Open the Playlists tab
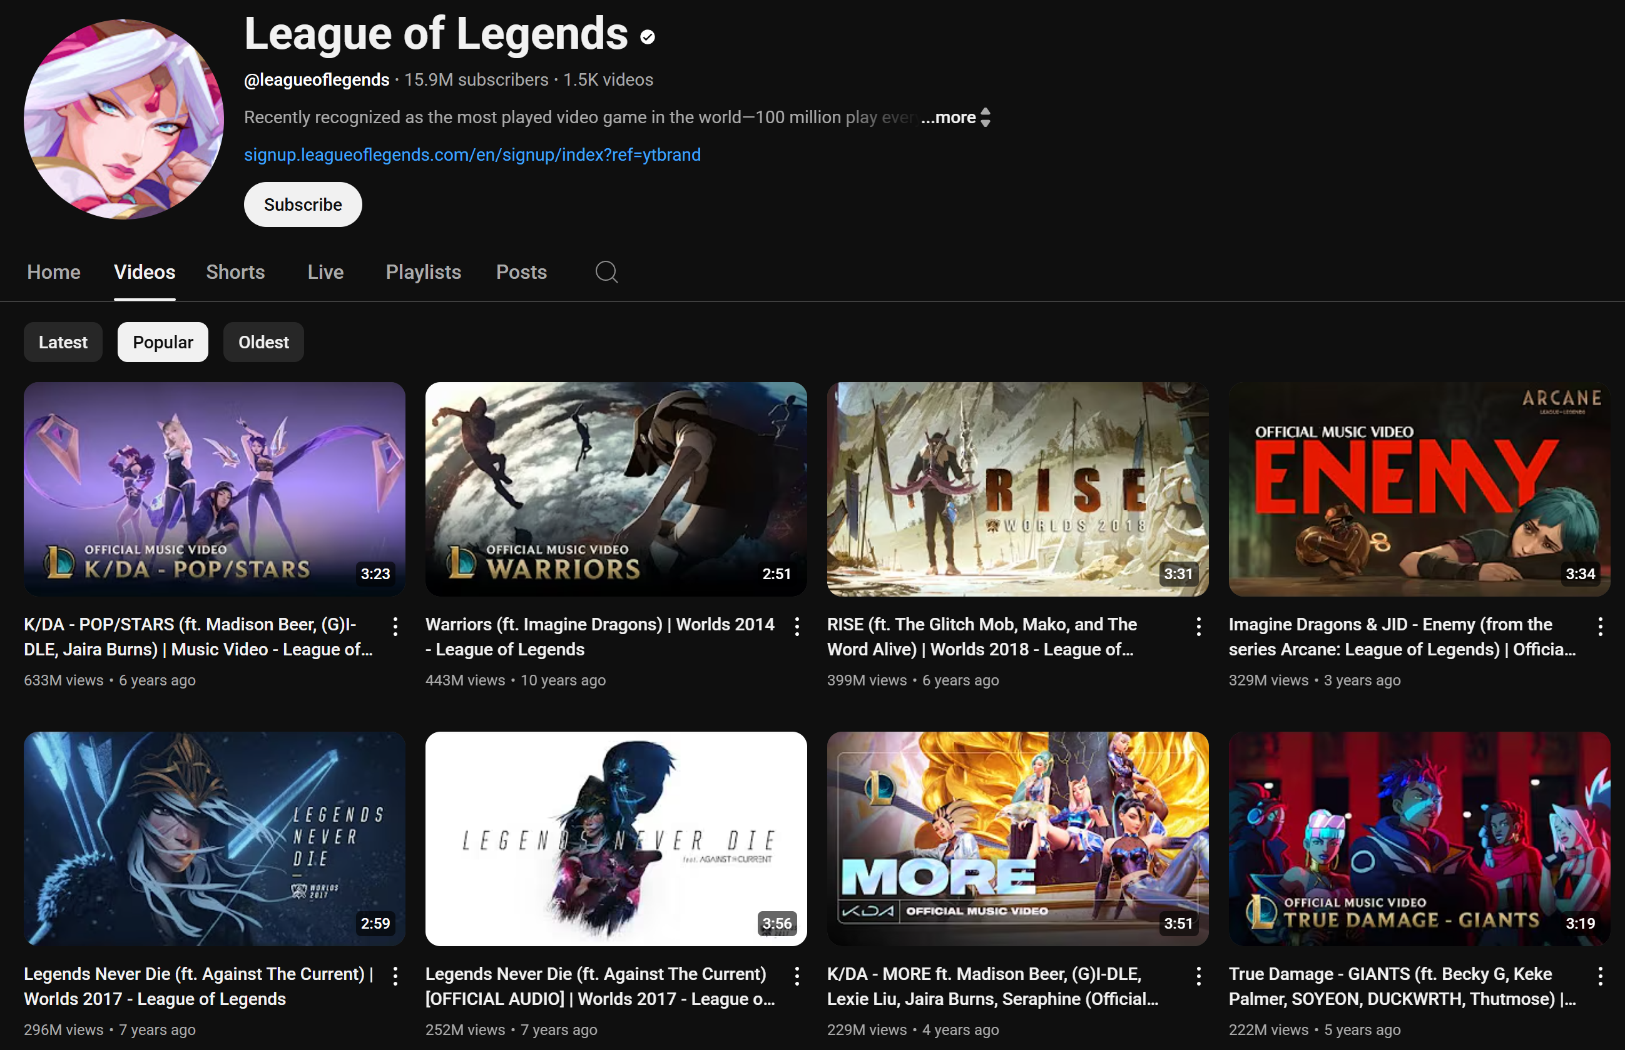 pyautogui.click(x=424, y=272)
